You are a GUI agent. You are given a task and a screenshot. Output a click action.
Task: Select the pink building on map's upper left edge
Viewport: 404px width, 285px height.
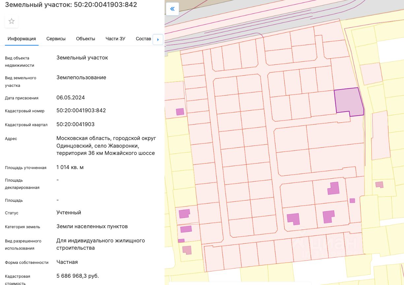(180, 112)
